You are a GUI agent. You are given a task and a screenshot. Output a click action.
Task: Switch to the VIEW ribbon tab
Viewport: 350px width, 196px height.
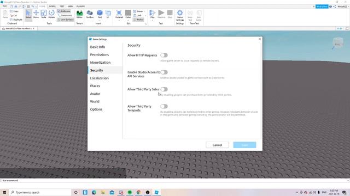(x=71, y=7)
